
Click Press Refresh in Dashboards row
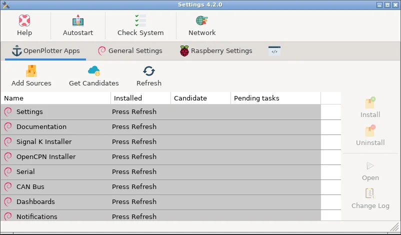point(134,202)
